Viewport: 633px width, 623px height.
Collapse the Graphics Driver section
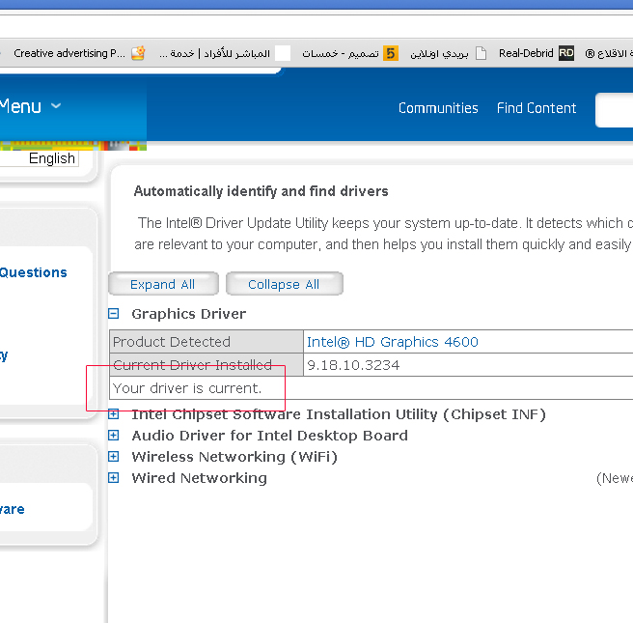coord(114,314)
